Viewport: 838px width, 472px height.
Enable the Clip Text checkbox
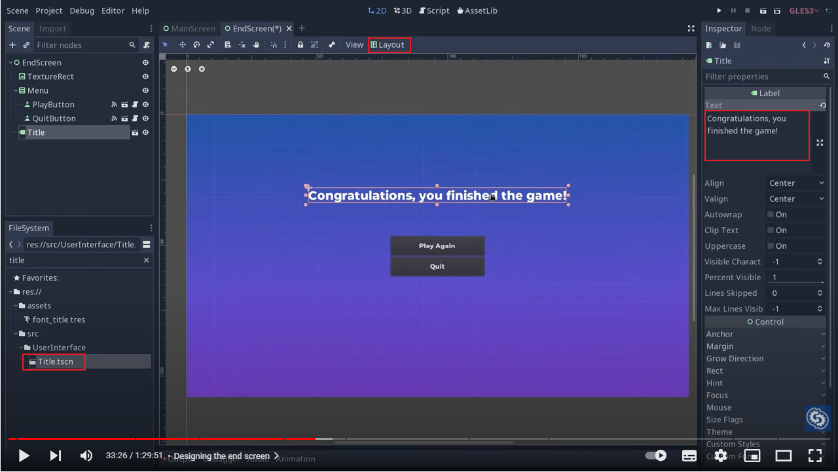771,230
